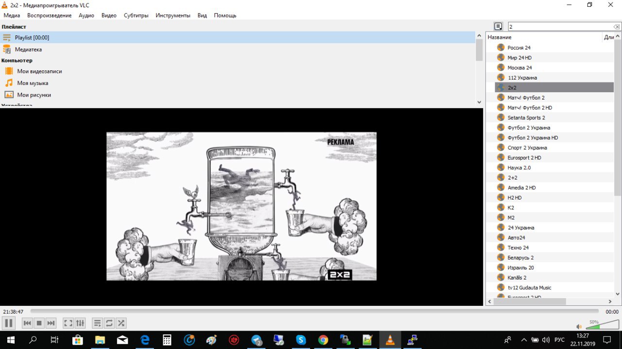This screenshot has width=622, height=349.
Task: Skip to next media item
Action: coord(51,323)
